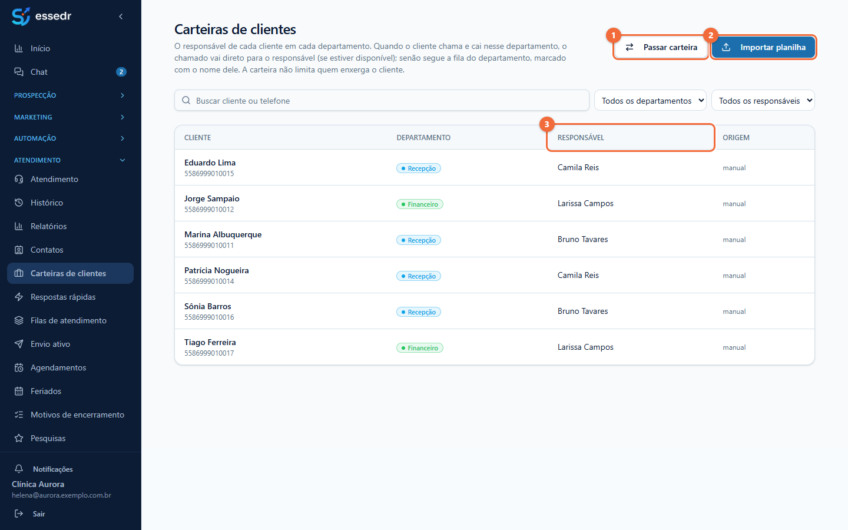Open Filas de atendimento page
The image size is (848, 530).
(x=71, y=320)
